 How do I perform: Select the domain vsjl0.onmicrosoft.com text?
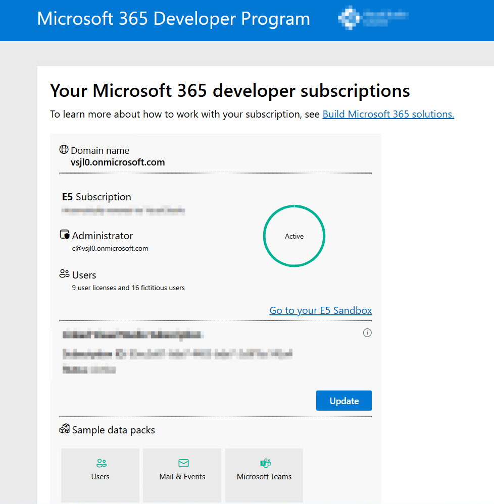[x=118, y=162]
